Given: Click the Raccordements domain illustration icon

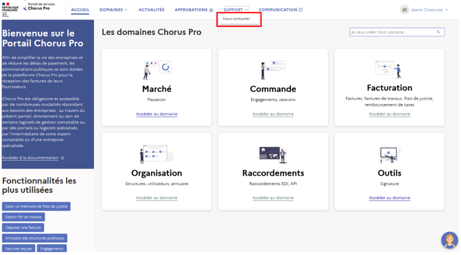Looking at the screenshot, I should pyautogui.click(x=273, y=154).
